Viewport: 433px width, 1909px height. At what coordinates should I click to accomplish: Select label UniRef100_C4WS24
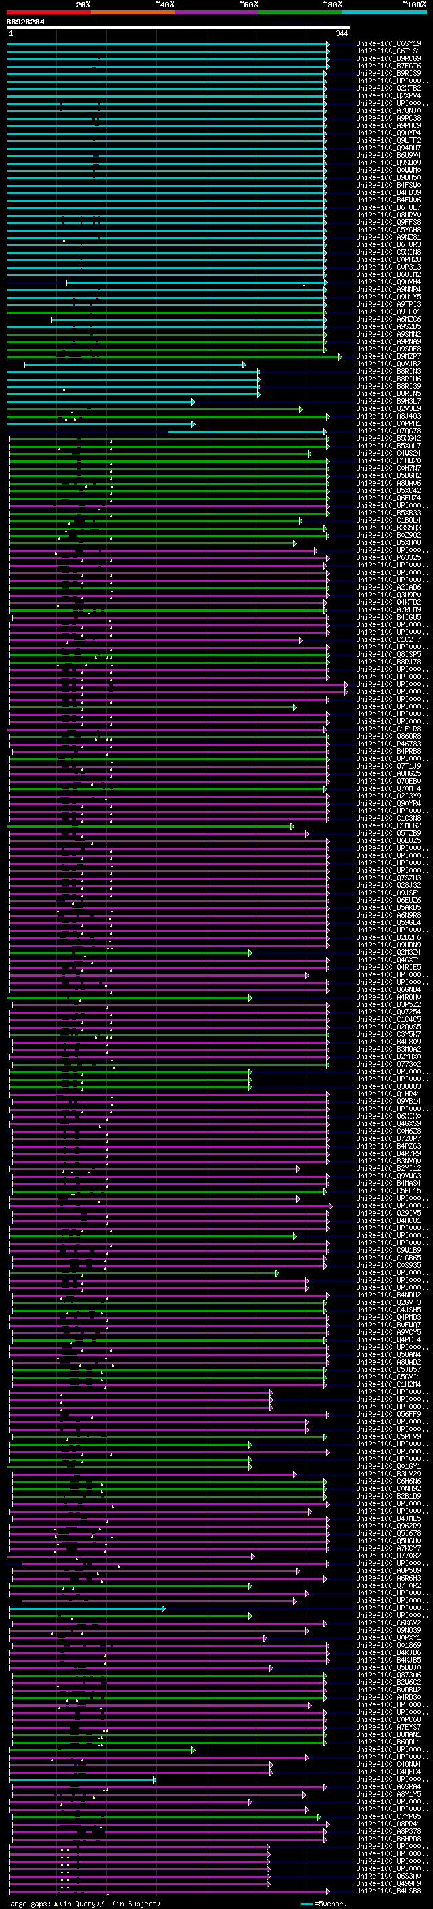(388, 454)
